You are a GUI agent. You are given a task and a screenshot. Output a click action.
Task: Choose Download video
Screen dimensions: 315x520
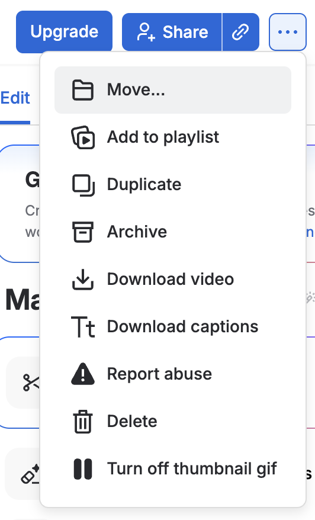click(x=173, y=279)
